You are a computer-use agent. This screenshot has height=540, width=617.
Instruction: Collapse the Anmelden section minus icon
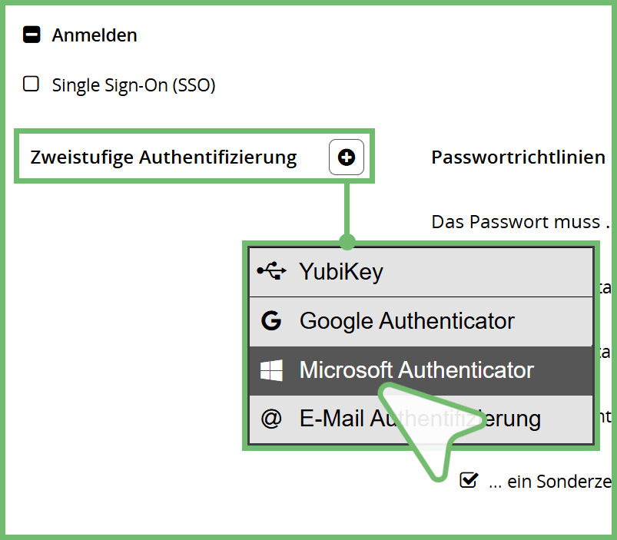(32, 35)
